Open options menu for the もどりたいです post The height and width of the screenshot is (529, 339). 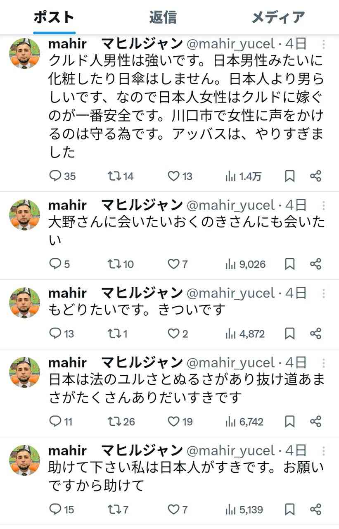point(323,293)
